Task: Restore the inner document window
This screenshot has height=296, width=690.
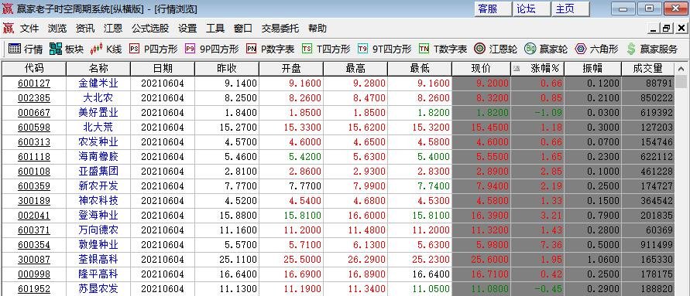Action: point(667,29)
